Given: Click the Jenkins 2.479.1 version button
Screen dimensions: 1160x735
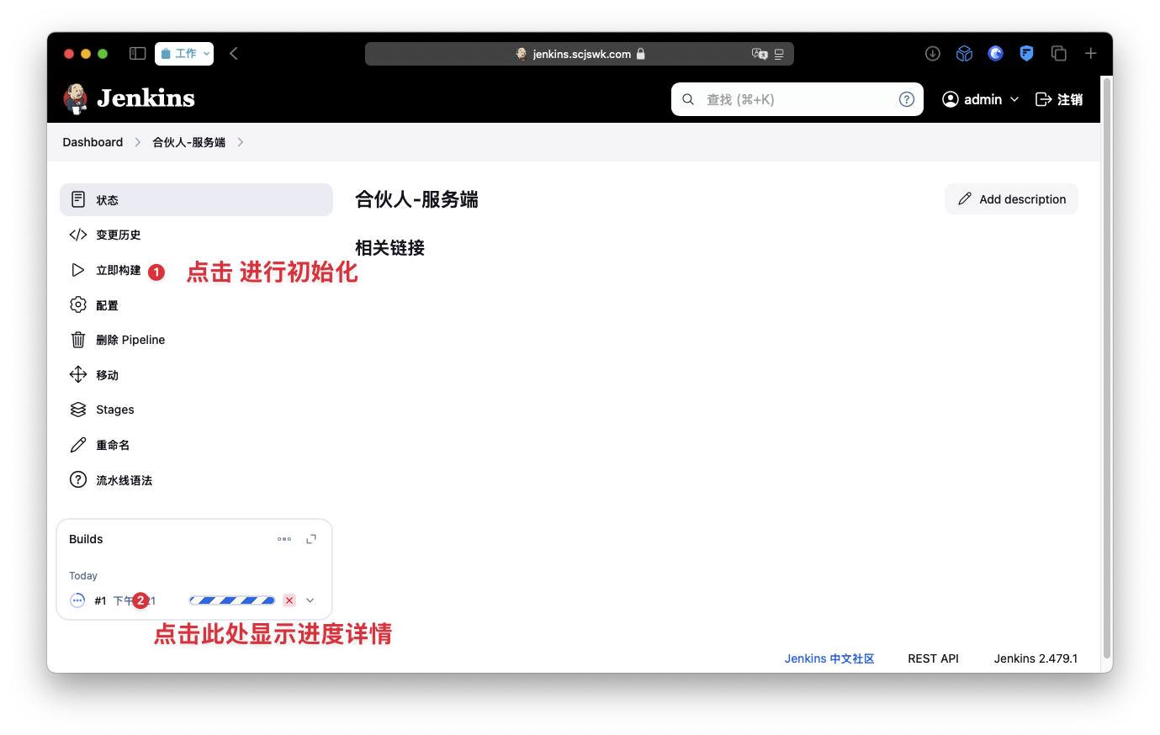Looking at the screenshot, I should 1036,658.
